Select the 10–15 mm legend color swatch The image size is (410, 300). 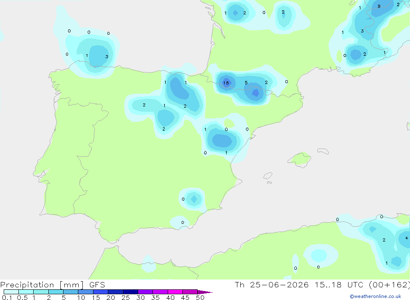click(86, 292)
